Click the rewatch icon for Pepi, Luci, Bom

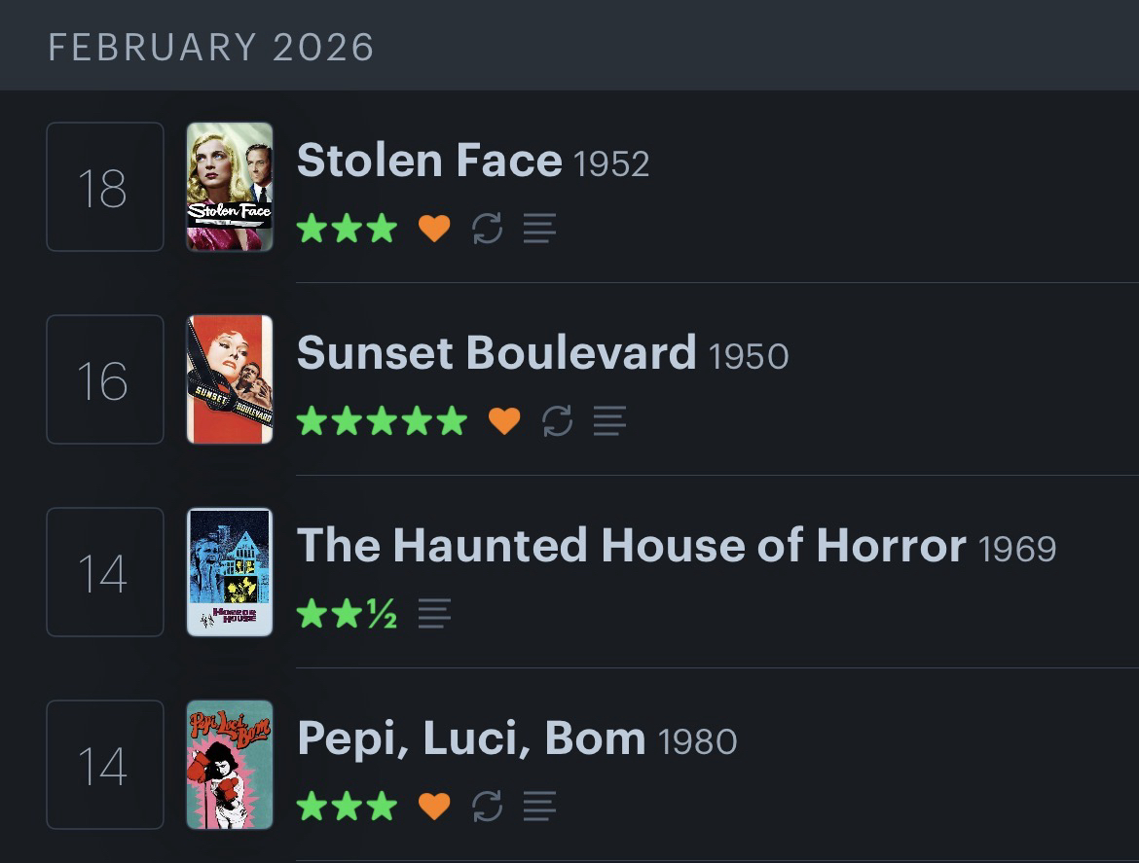pyautogui.click(x=487, y=807)
